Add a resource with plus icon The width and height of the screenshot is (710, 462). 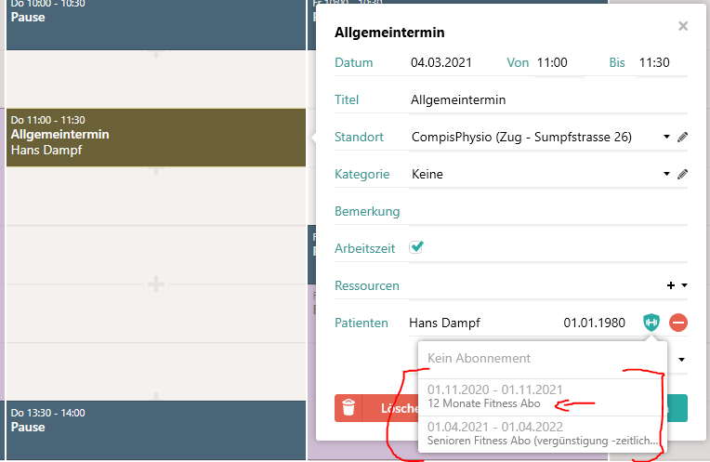tap(671, 285)
